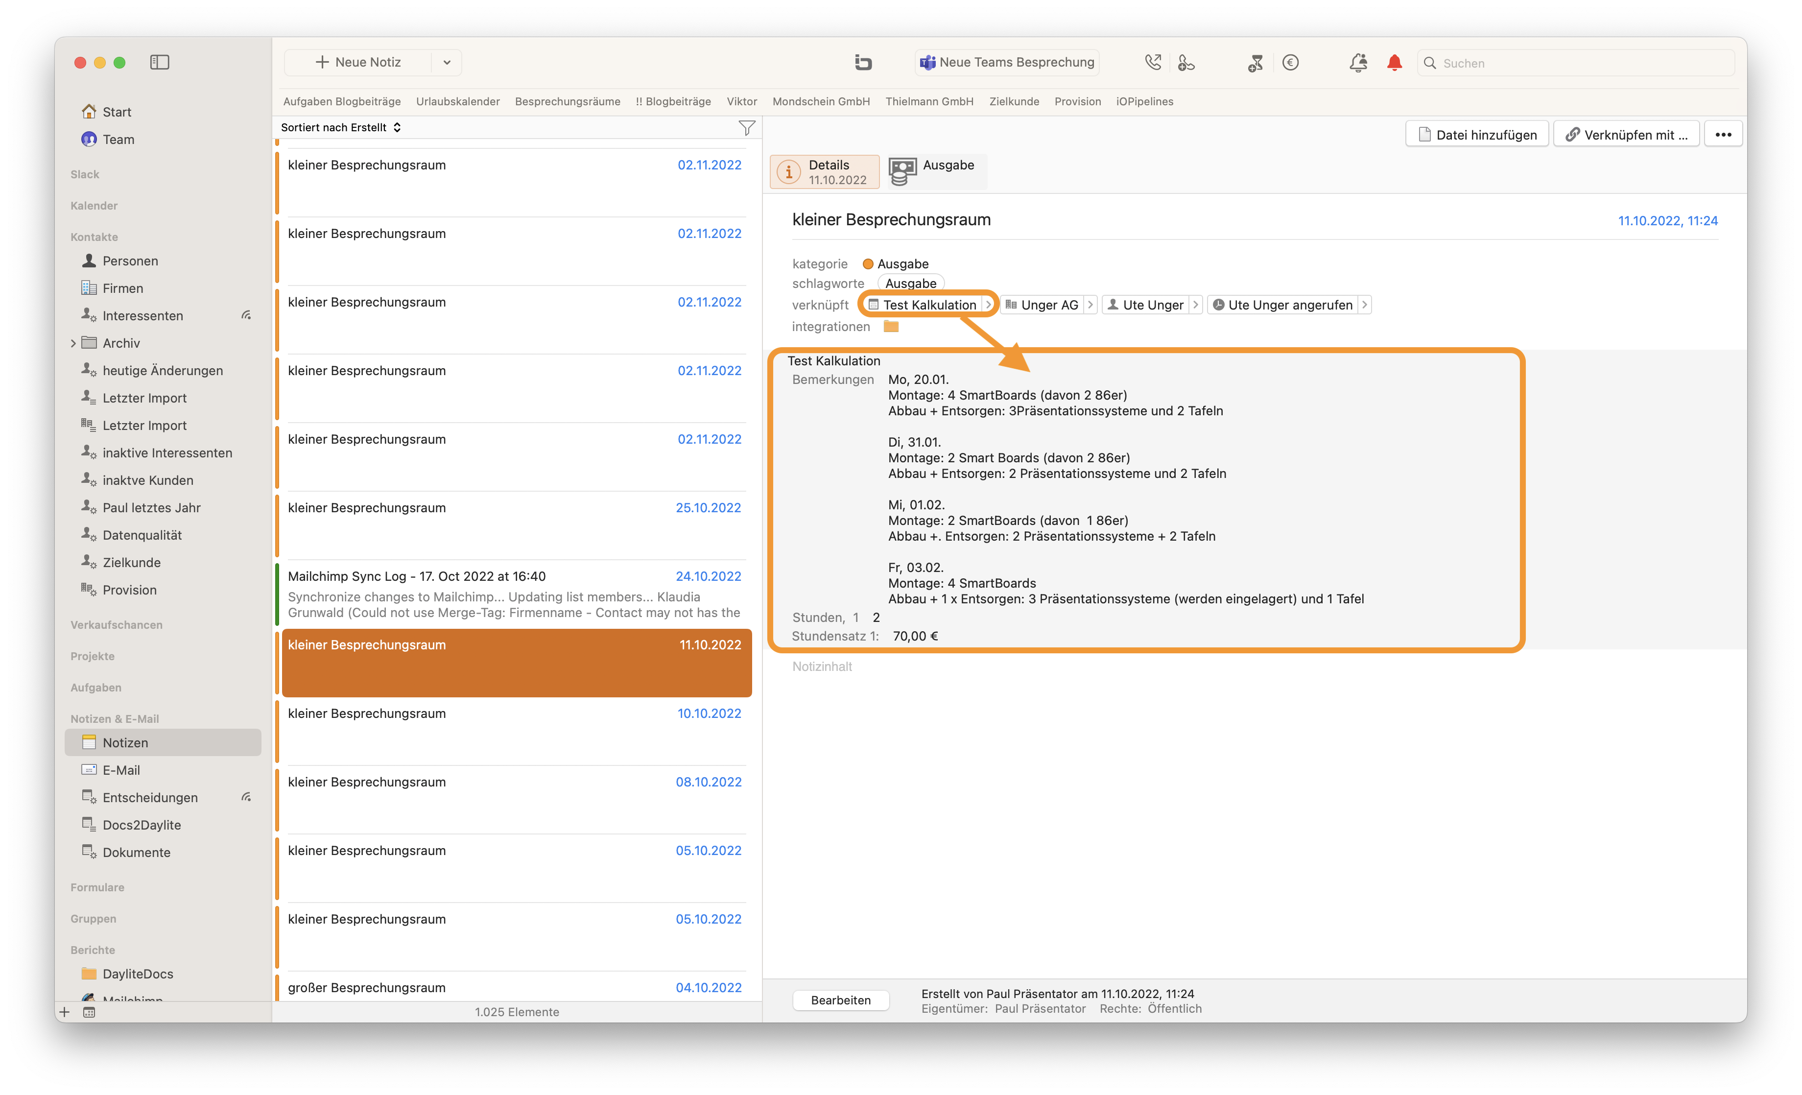
Task: Click Datei hinzufügen button
Action: pyautogui.click(x=1476, y=135)
